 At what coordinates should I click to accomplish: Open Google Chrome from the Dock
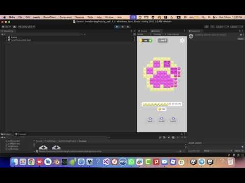pos(31,162)
